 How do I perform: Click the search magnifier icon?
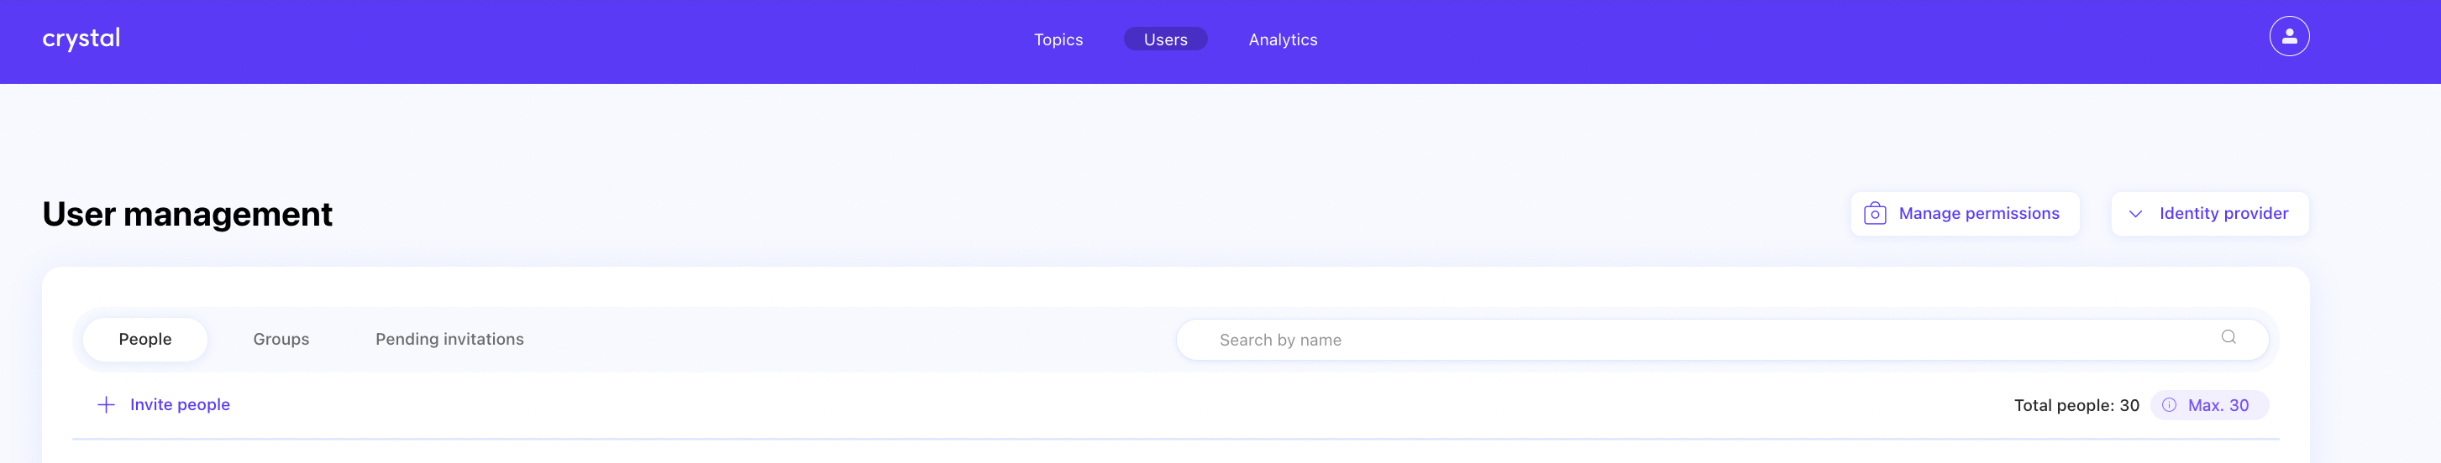(2228, 337)
